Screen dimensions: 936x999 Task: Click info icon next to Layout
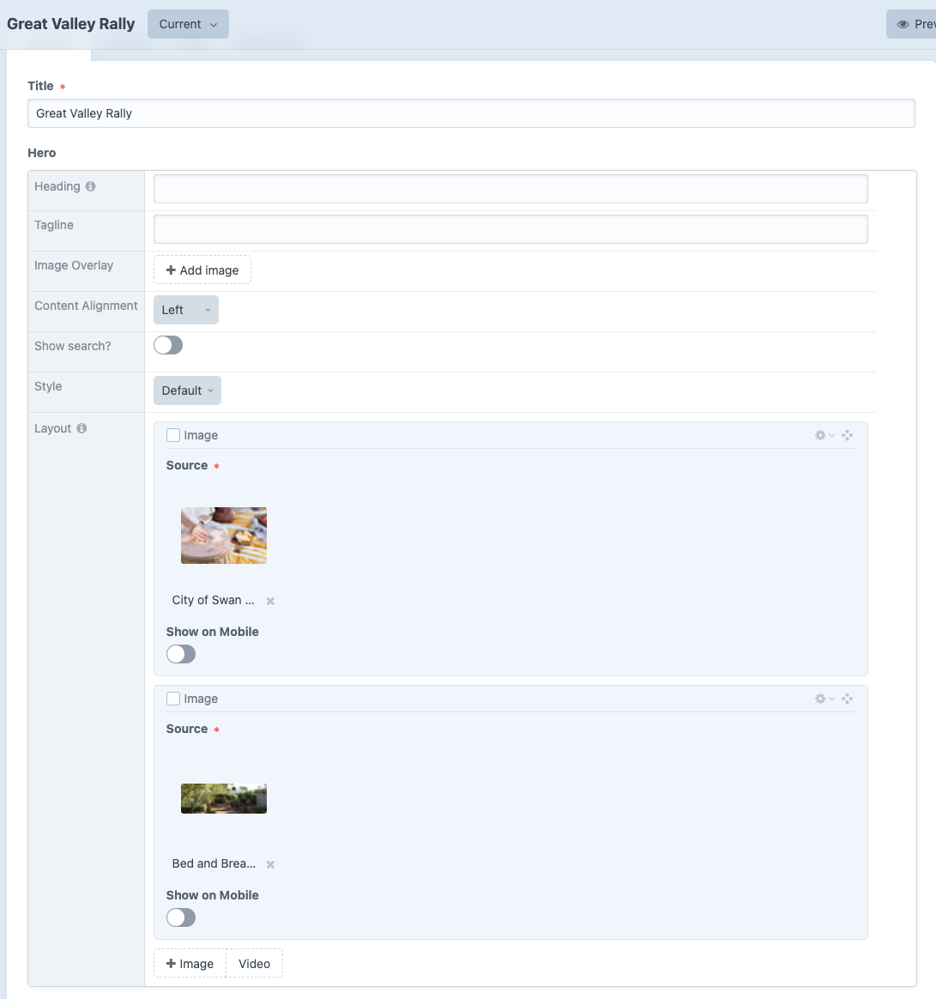point(82,428)
